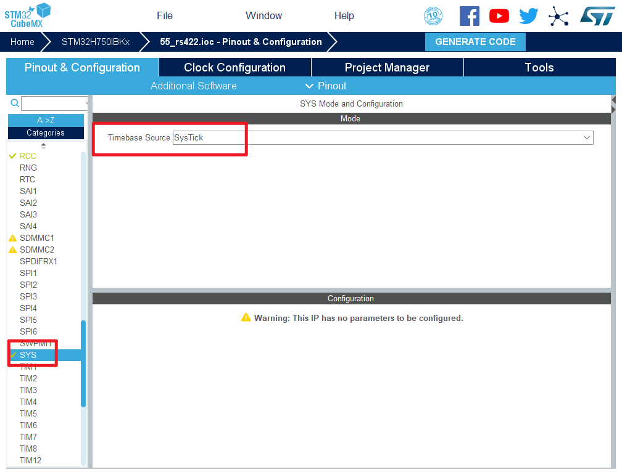Switch to the Clock Configuration tab

pos(234,68)
